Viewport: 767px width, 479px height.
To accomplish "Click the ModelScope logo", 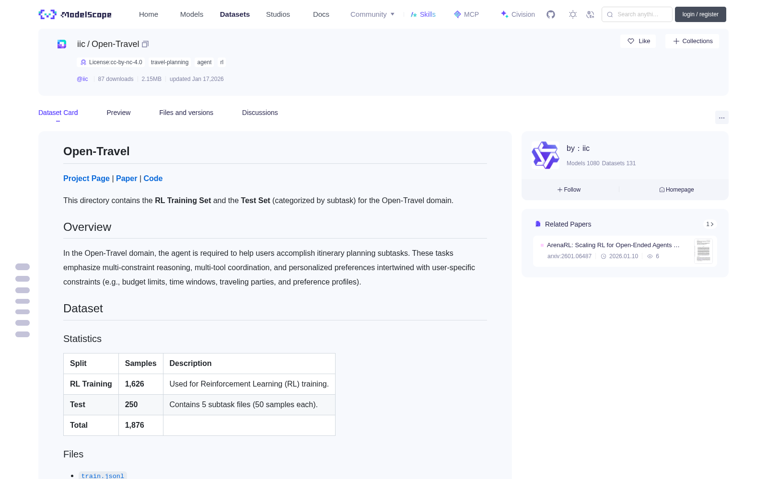I will click(75, 14).
